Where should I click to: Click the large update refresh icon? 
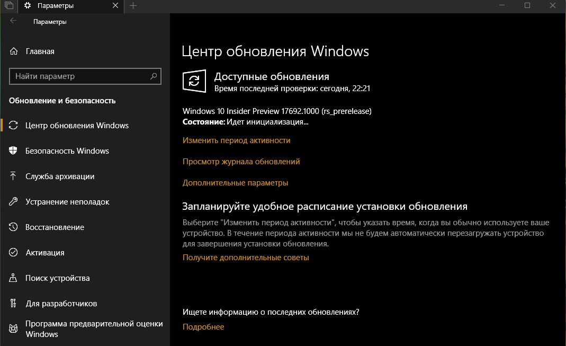[x=194, y=81]
